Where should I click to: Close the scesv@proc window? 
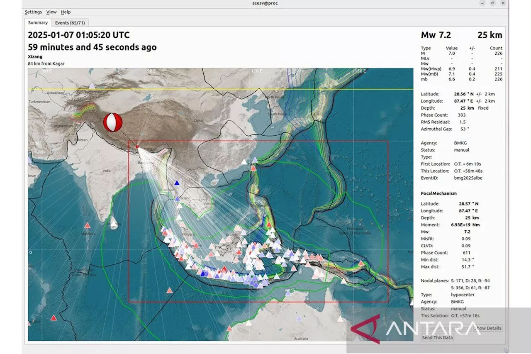click(503, 3)
